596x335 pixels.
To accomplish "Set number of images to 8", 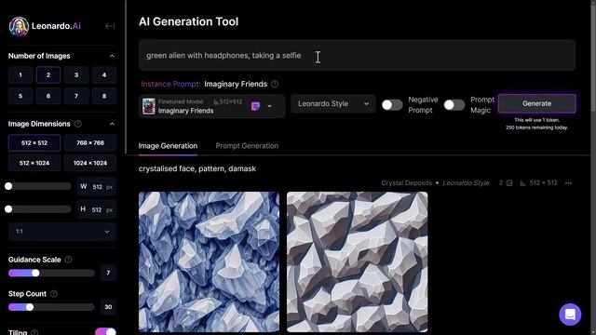I will [x=104, y=96].
